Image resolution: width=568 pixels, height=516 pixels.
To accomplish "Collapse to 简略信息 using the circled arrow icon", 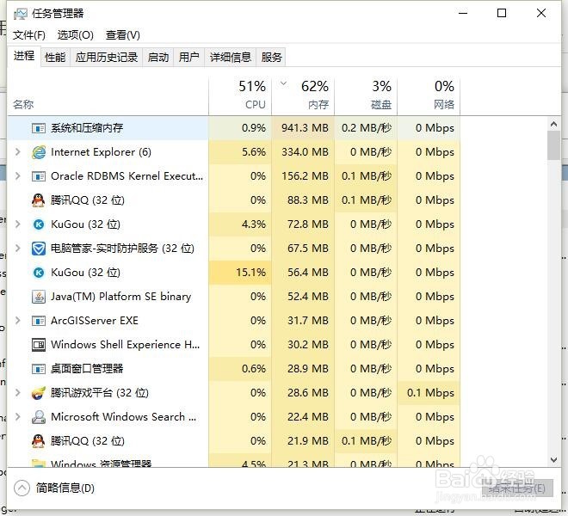I will point(22,488).
